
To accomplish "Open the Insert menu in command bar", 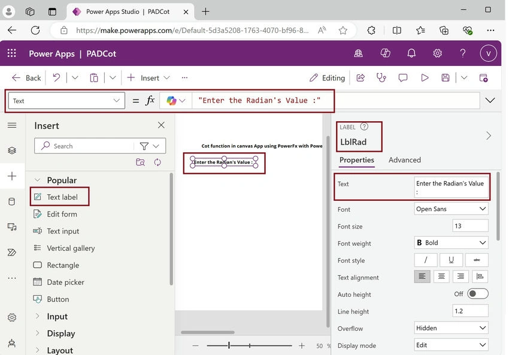I will (x=149, y=78).
